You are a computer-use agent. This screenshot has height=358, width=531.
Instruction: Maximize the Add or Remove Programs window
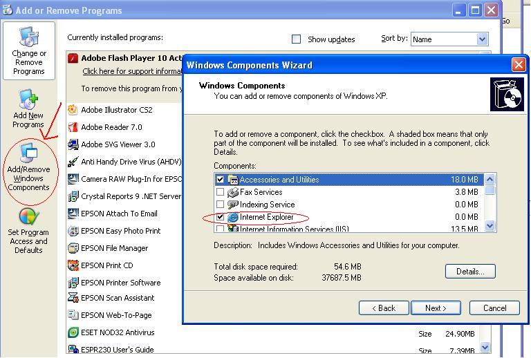pyautogui.click(x=475, y=10)
